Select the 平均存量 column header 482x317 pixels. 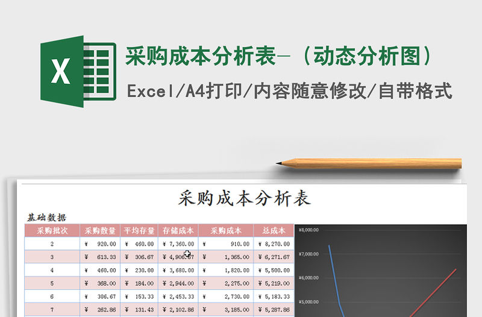click(x=139, y=230)
